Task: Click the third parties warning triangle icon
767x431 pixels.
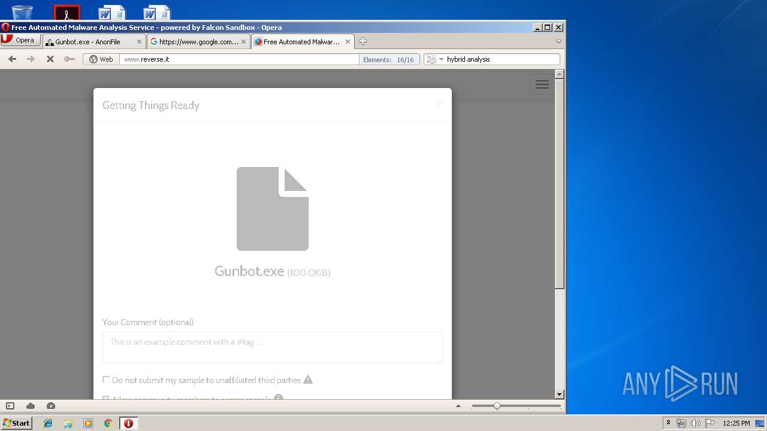Action: (x=308, y=380)
